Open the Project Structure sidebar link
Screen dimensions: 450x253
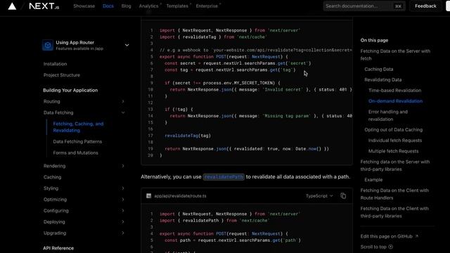62,75
